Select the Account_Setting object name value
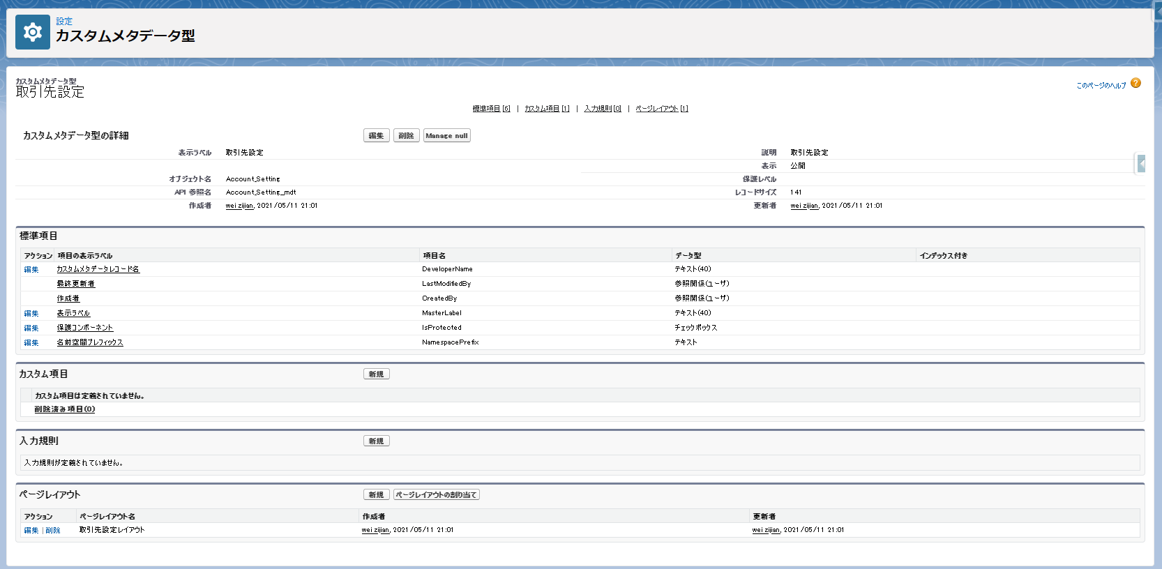1162x569 pixels. (x=253, y=179)
